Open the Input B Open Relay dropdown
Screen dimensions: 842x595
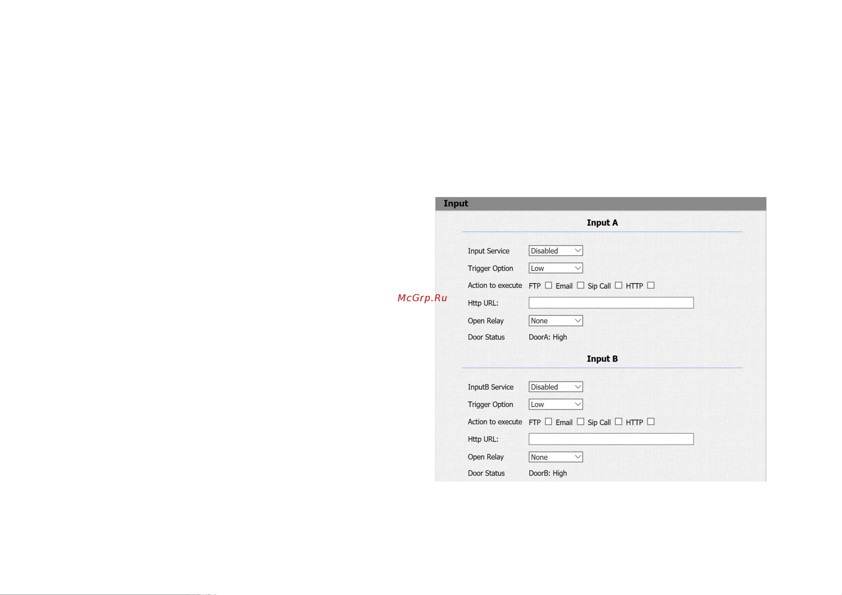(556, 457)
